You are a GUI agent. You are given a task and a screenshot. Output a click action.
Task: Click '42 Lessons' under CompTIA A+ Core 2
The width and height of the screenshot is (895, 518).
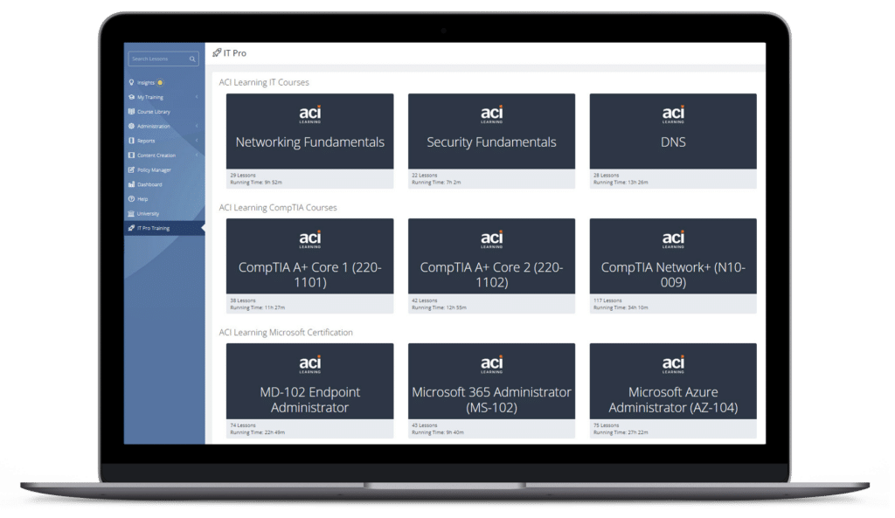[x=425, y=300]
